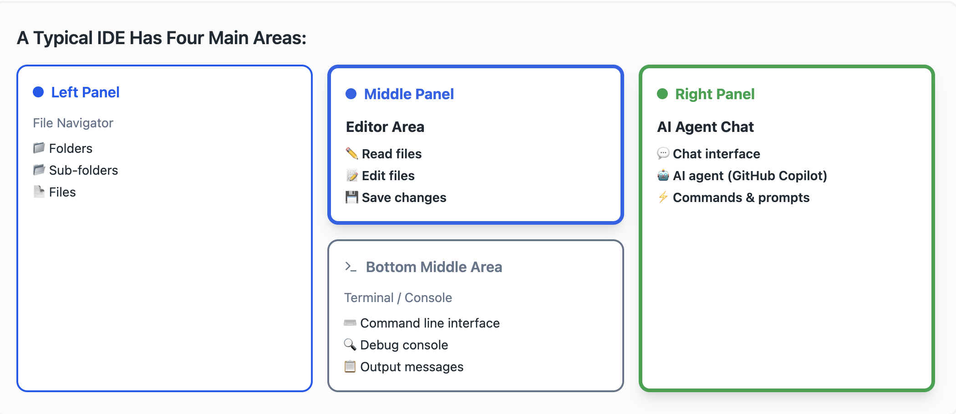Click the AI Agent Chat title

[x=705, y=127]
